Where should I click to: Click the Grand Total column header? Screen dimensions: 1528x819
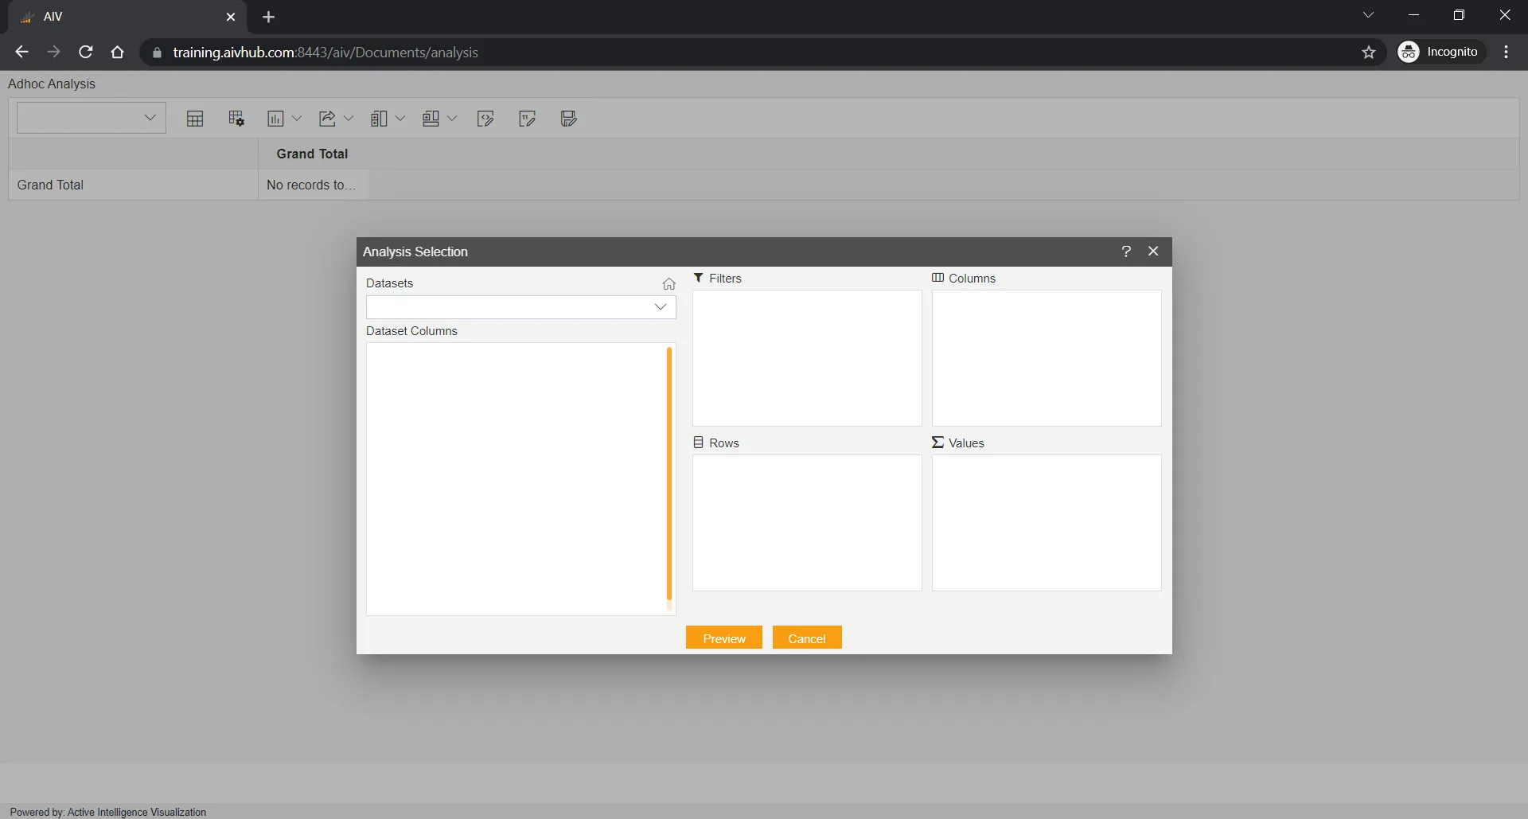312,154
